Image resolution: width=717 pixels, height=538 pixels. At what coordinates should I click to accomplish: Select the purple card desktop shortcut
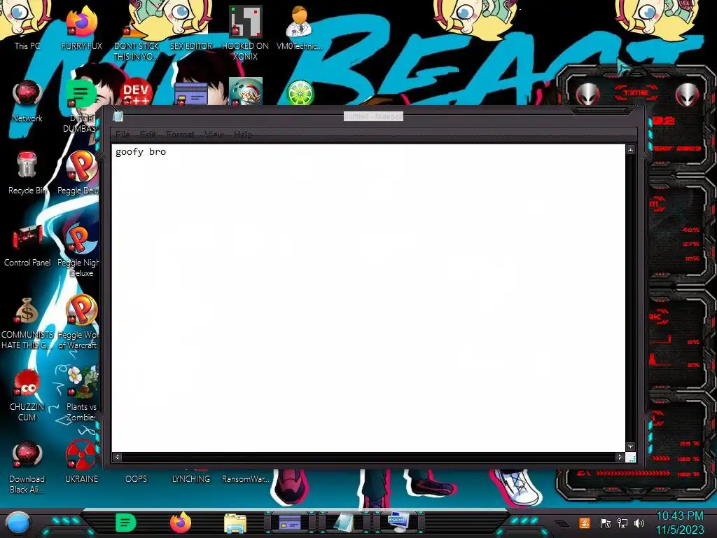191,94
